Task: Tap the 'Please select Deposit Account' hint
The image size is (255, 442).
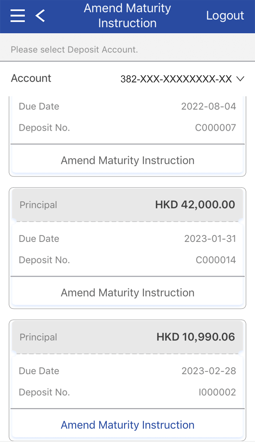Action: (74, 49)
